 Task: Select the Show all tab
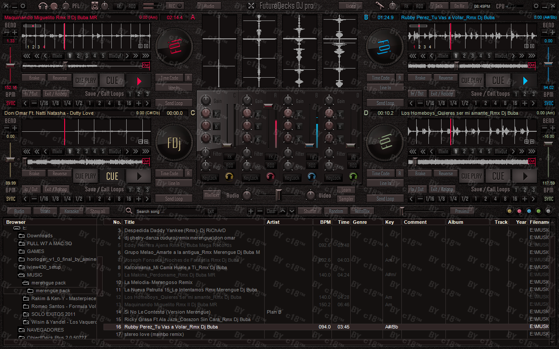point(98,211)
